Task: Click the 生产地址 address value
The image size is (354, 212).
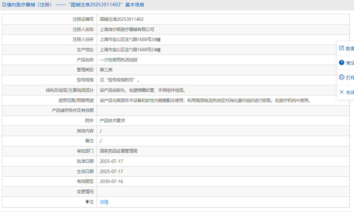Action: [x=130, y=50]
